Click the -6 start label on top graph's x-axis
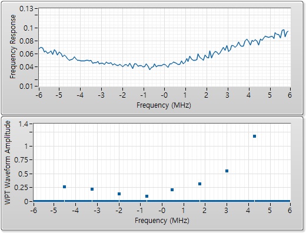The width and height of the screenshot is (306, 233). (39, 95)
